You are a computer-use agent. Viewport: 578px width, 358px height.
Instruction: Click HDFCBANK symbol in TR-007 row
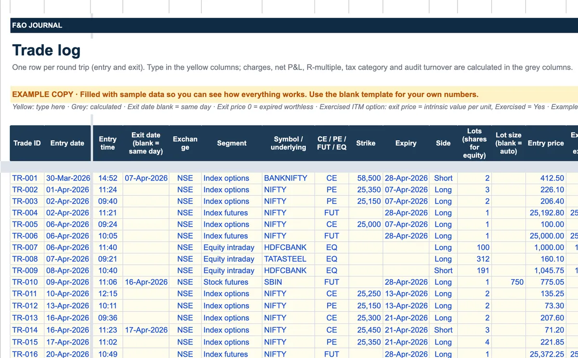tap(288, 247)
